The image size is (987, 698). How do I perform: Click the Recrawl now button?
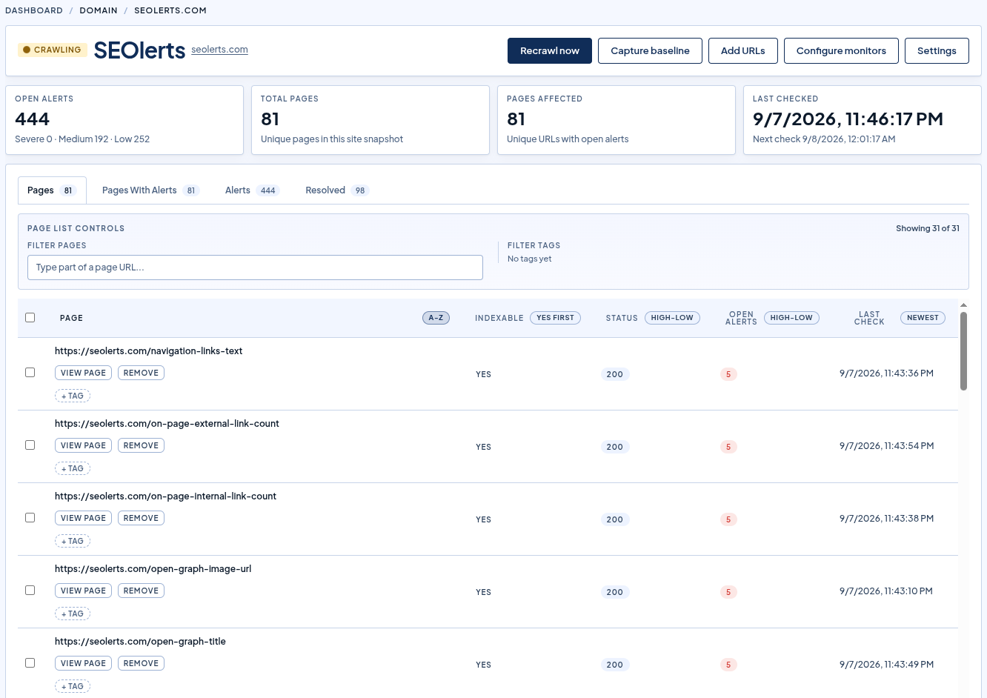[x=550, y=51]
